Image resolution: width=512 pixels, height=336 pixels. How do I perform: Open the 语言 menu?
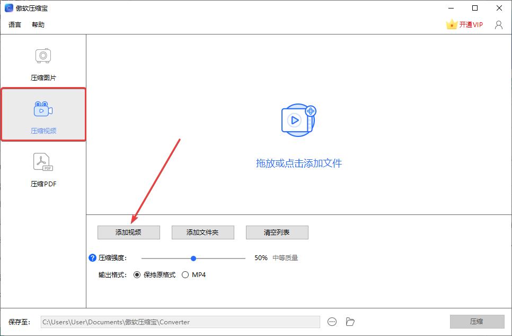coord(15,24)
